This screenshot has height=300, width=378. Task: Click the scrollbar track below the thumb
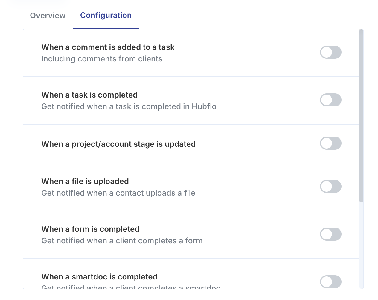click(x=361, y=245)
